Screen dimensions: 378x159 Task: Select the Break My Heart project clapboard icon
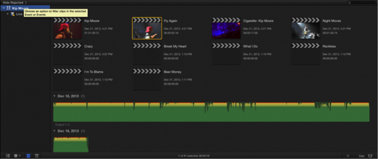coord(147,54)
